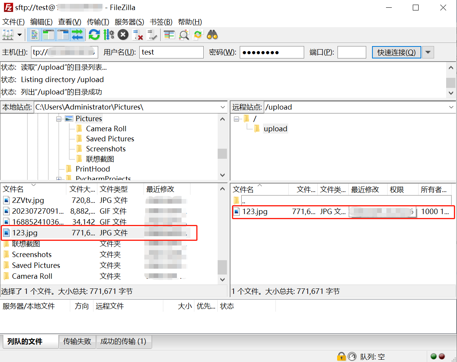Click the green activity indicator light
Screen dimensions: 457x362
pos(433,357)
